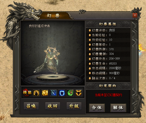Click the orange bullet beside 幻兽评级
The width and height of the screenshot is (146, 123).
90,30
